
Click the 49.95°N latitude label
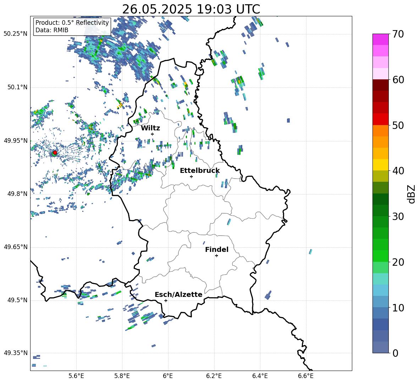pos(16,141)
